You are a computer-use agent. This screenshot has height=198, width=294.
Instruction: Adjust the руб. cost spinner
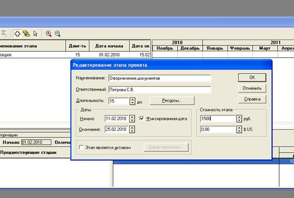(239, 119)
